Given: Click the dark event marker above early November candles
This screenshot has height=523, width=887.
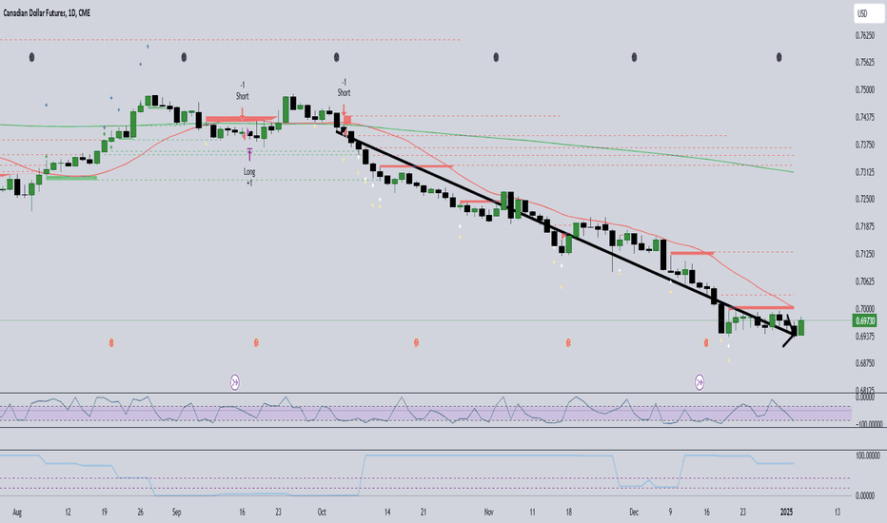Looking at the screenshot, I should pyautogui.click(x=496, y=57).
